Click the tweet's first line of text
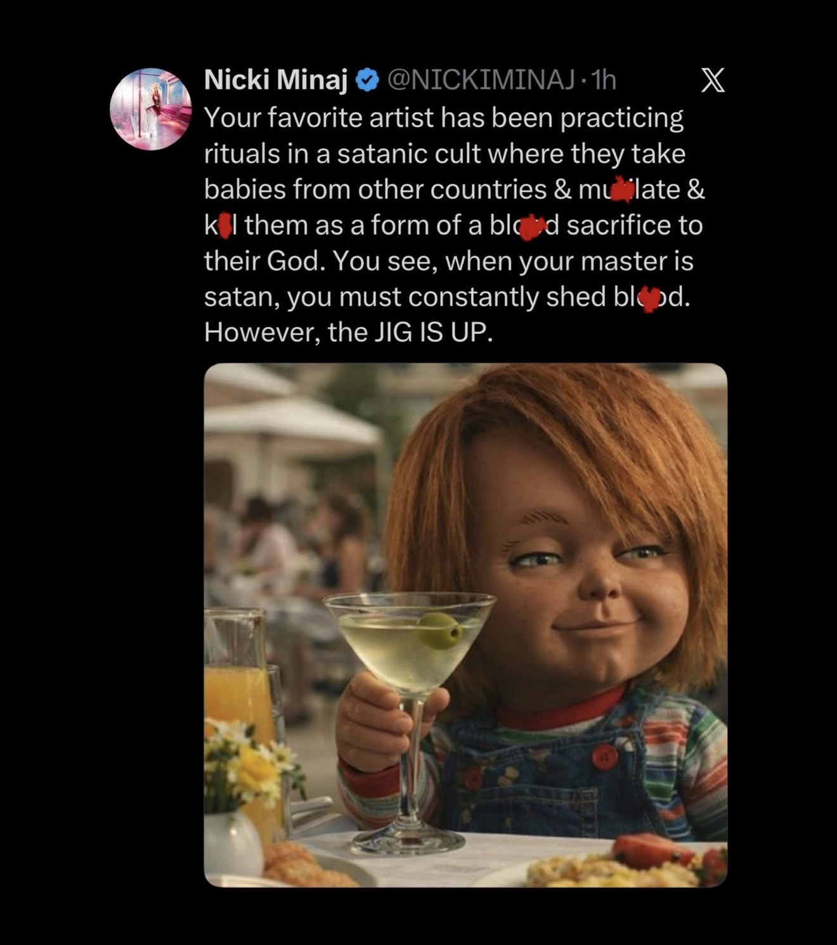This screenshot has height=945, width=837. pos(443,118)
